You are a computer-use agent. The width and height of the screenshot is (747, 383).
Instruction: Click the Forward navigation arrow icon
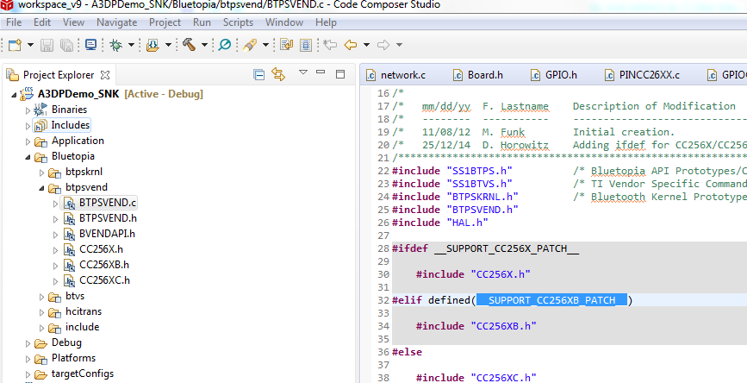pos(383,45)
